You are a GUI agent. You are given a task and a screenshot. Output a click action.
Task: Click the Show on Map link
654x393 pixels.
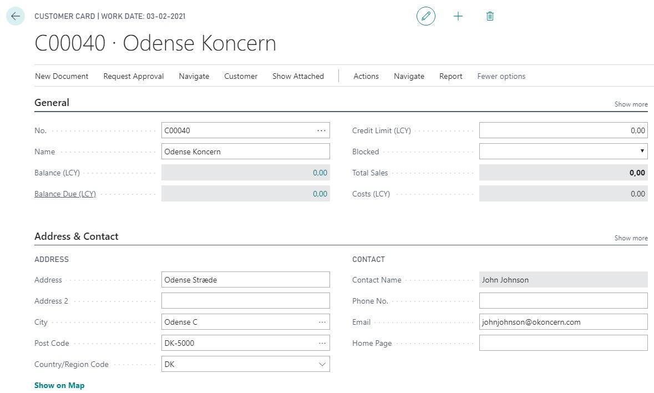[59, 385]
